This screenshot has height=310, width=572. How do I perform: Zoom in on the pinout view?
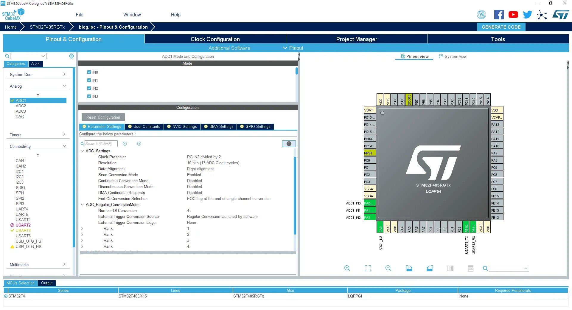pyautogui.click(x=347, y=268)
